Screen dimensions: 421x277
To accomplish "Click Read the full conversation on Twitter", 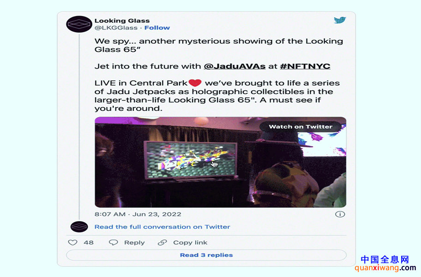I will click(x=162, y=227).
